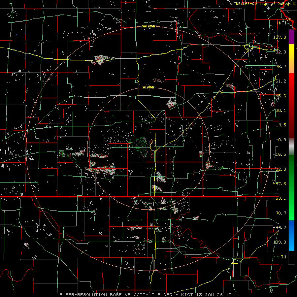Click the -32.0 velocity scale value
Viewport: 297px width, 297px height.
(x=280, y=169)
